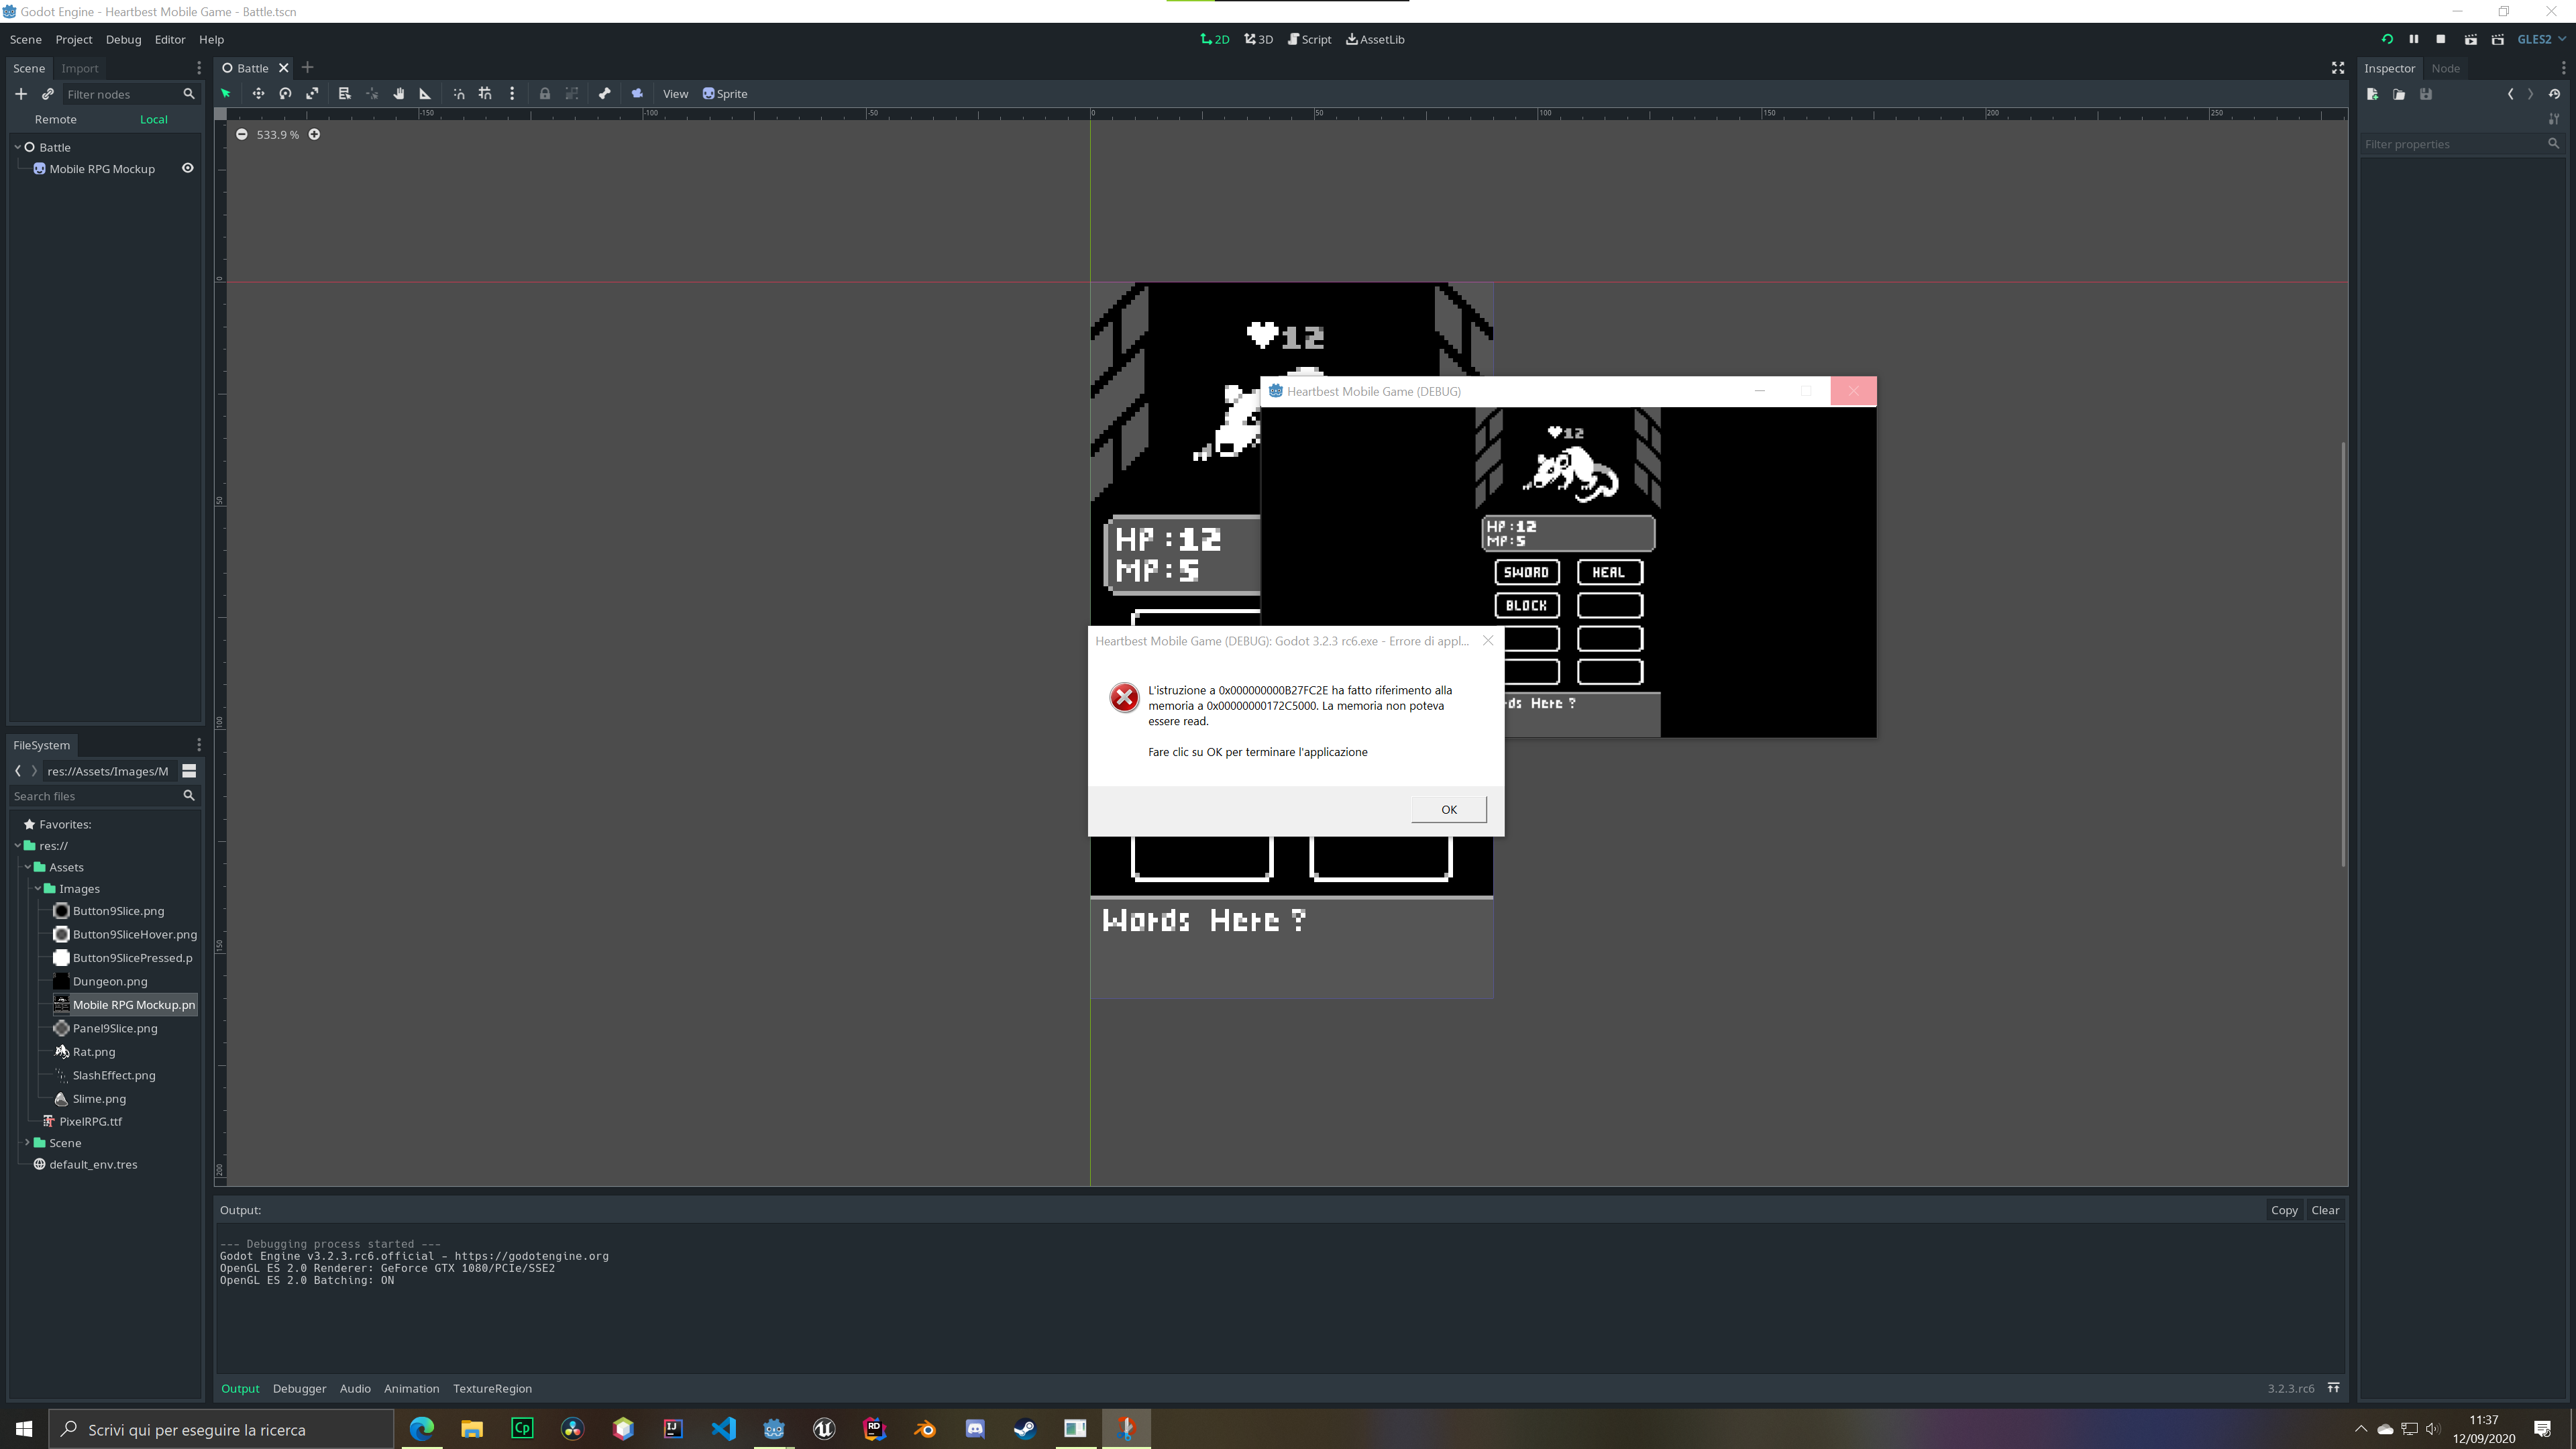Select Rat.png in the file list
Image resolution: width=2576 pixels, height=1449 pixels.
(93, 1051)
